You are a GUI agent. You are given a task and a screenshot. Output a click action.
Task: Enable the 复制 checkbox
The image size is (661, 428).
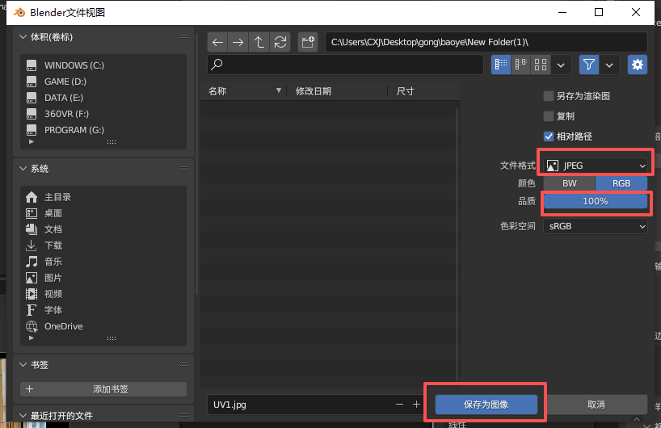pos(549,116)
